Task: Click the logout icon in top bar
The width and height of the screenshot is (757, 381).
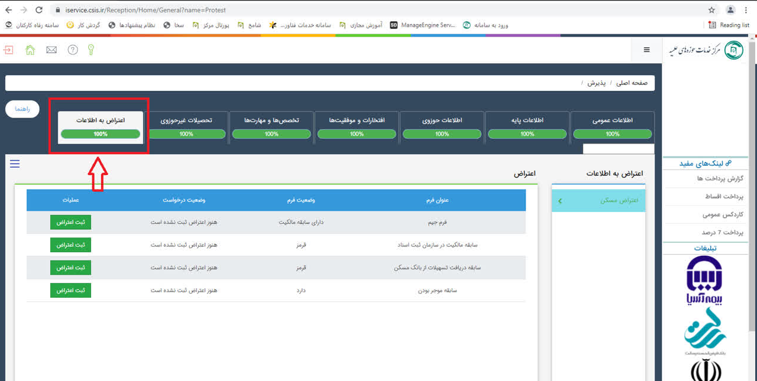Action: [8, 50]
